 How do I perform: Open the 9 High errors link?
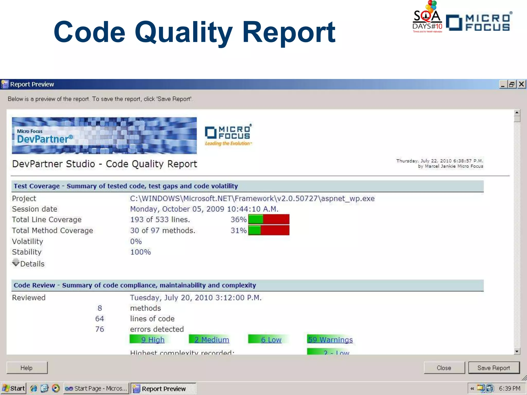tap(153, 339)
